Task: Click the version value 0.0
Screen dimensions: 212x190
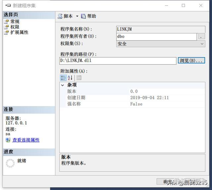Action: (x=134, y=92)
